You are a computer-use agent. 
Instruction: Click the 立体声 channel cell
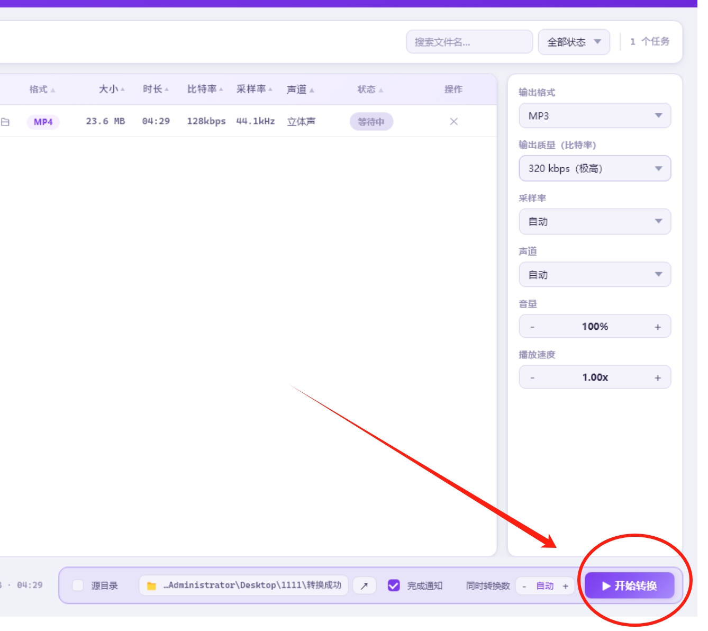(301, 122)
